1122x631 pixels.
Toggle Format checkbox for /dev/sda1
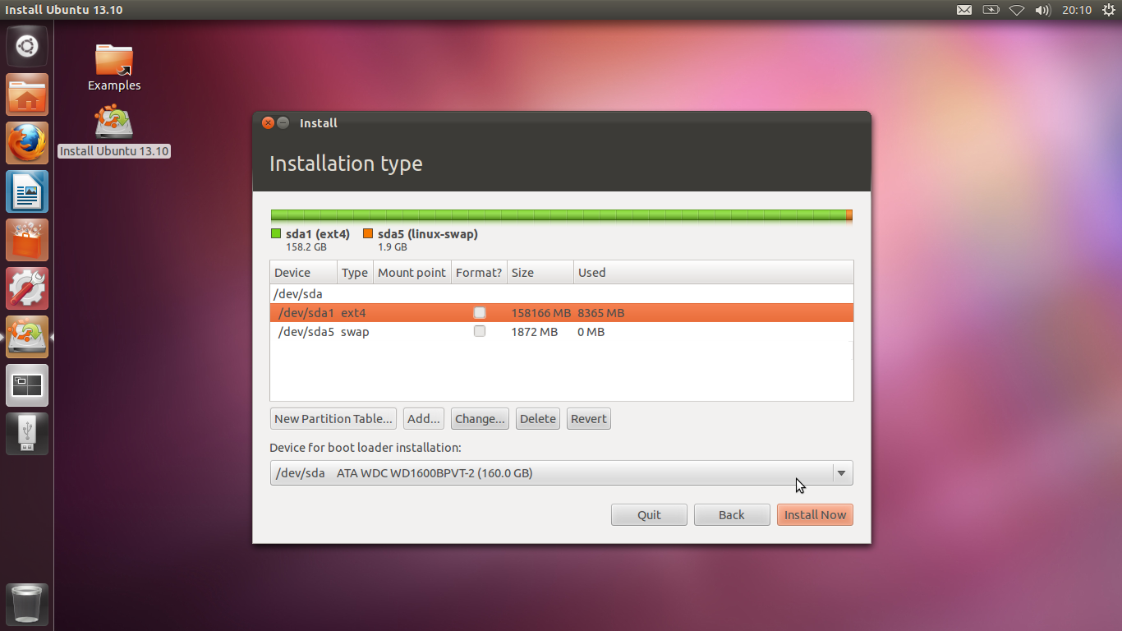tap(480, 313)
